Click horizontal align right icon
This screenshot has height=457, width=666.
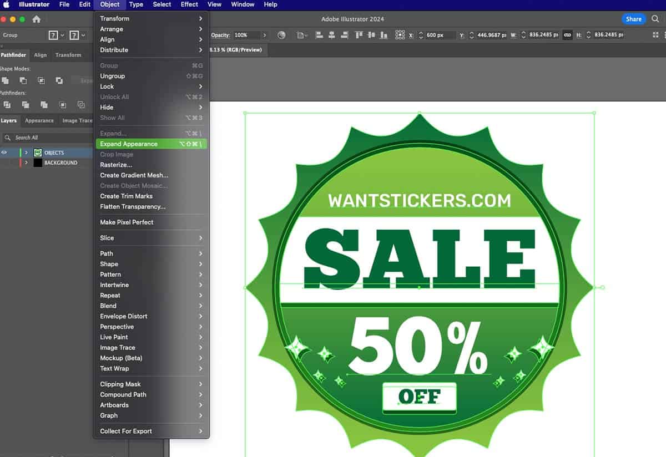(x=344, y=35)
